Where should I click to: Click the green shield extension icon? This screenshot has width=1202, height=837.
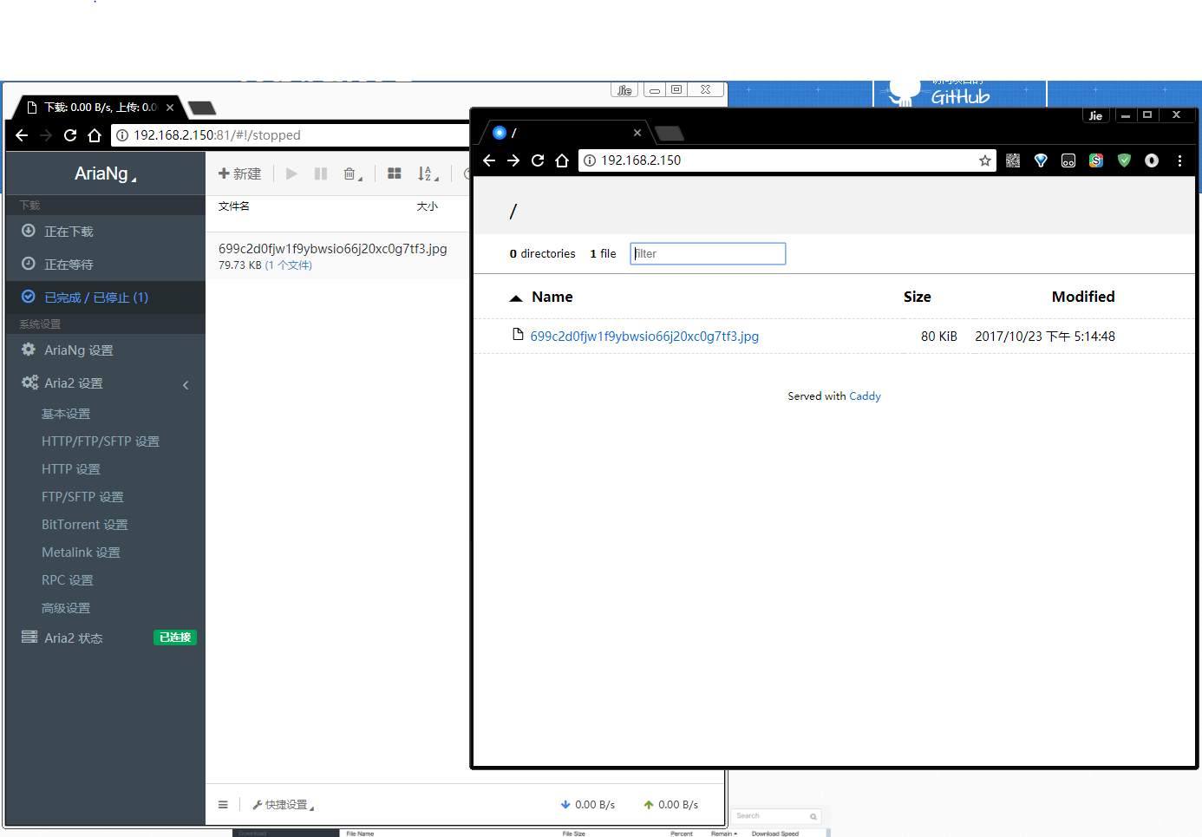tap(1124, 160)
